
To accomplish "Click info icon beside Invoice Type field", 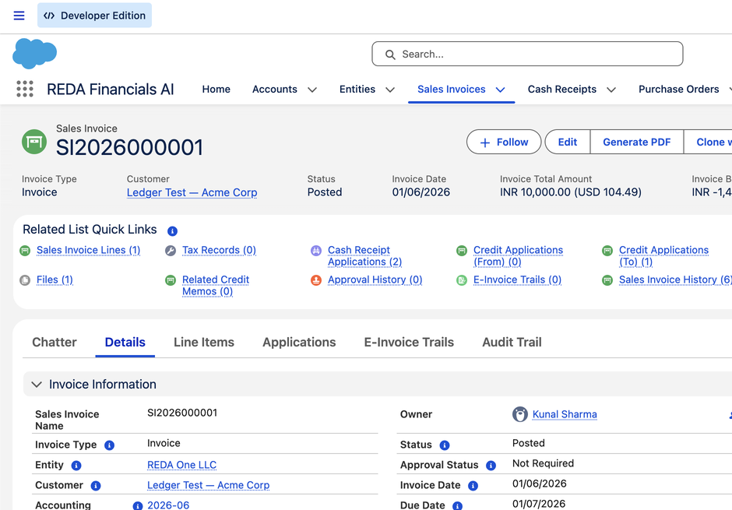I will tap(109, 445).
